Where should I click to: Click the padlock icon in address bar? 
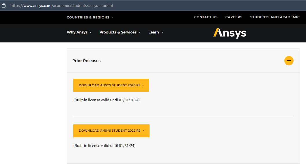click(4, 5)
